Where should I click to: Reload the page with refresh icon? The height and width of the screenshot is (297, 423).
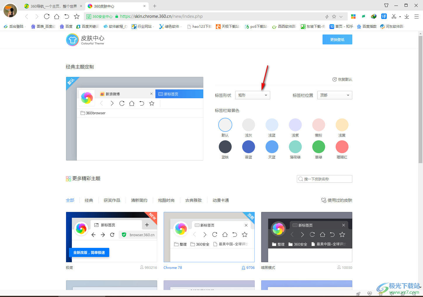tap(47, 16)
